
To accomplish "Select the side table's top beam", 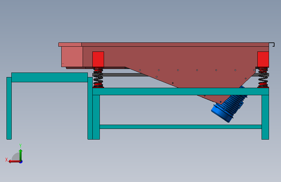I will (x=50, y=77).
